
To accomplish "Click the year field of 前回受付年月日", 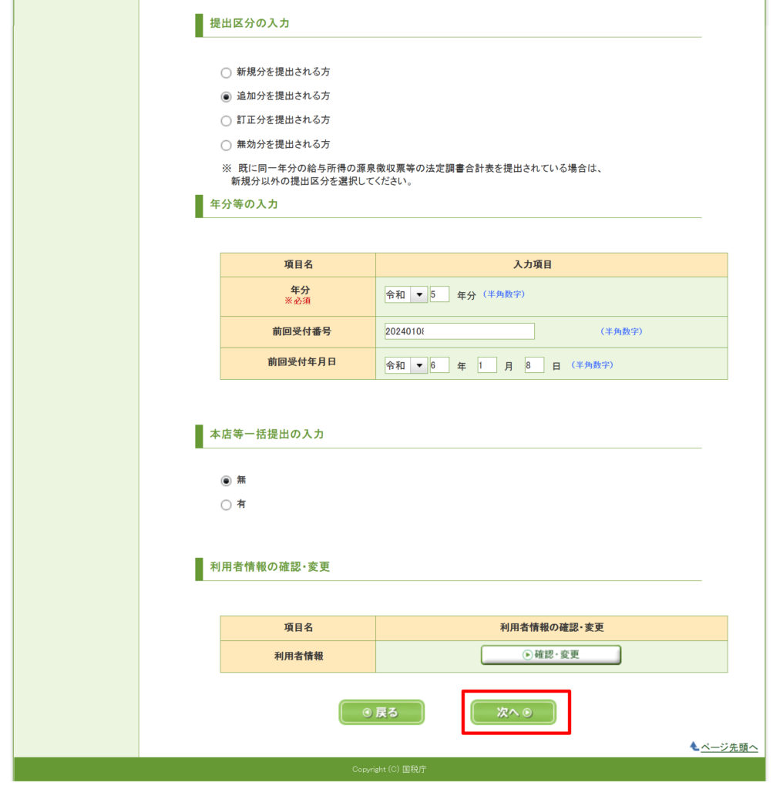I will pos(439,365).
